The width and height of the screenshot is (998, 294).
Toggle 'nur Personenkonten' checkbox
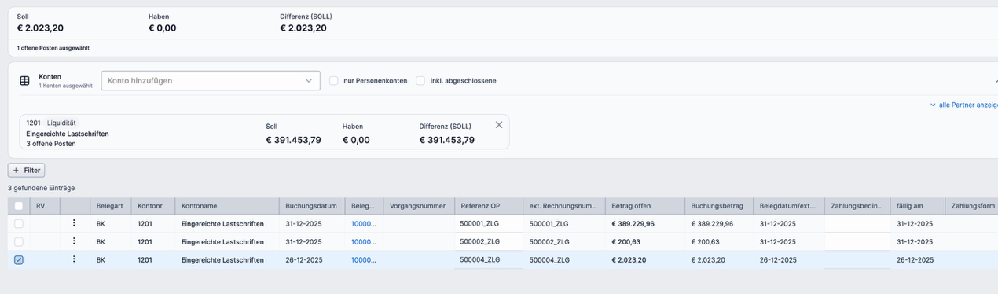pos(334,81)
